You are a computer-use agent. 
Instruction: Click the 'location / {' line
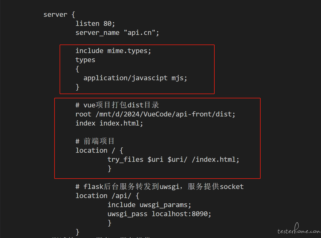coord(99,151)
